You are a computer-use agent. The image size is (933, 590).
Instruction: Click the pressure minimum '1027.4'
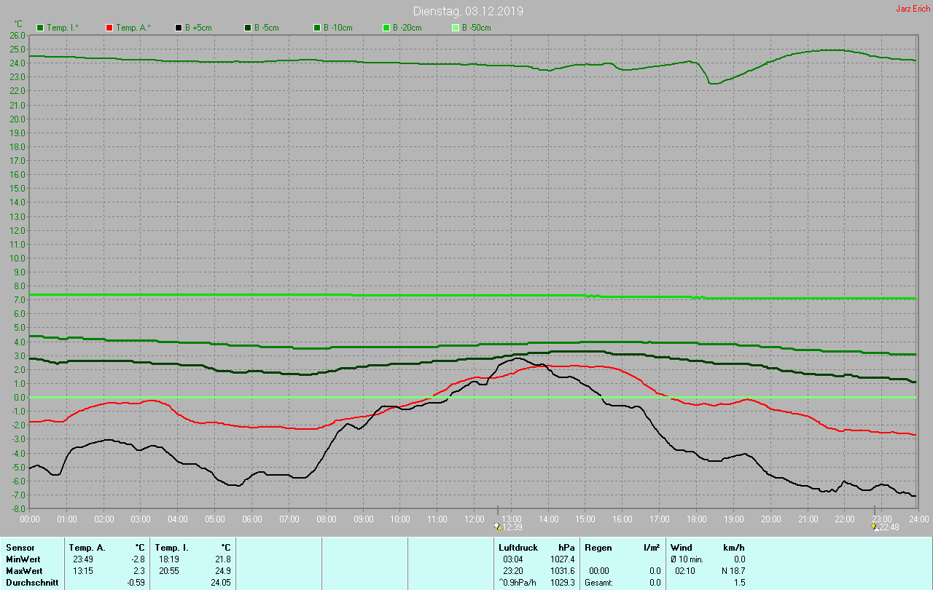(562, 559)
